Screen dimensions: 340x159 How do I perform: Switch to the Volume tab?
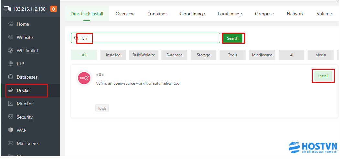(324, 14)
